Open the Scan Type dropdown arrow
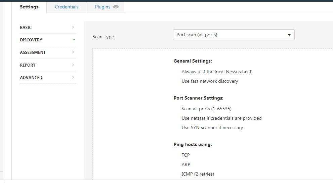Viewport: 333px width, 185px height. pyautogui.click(x=289, y=35)
